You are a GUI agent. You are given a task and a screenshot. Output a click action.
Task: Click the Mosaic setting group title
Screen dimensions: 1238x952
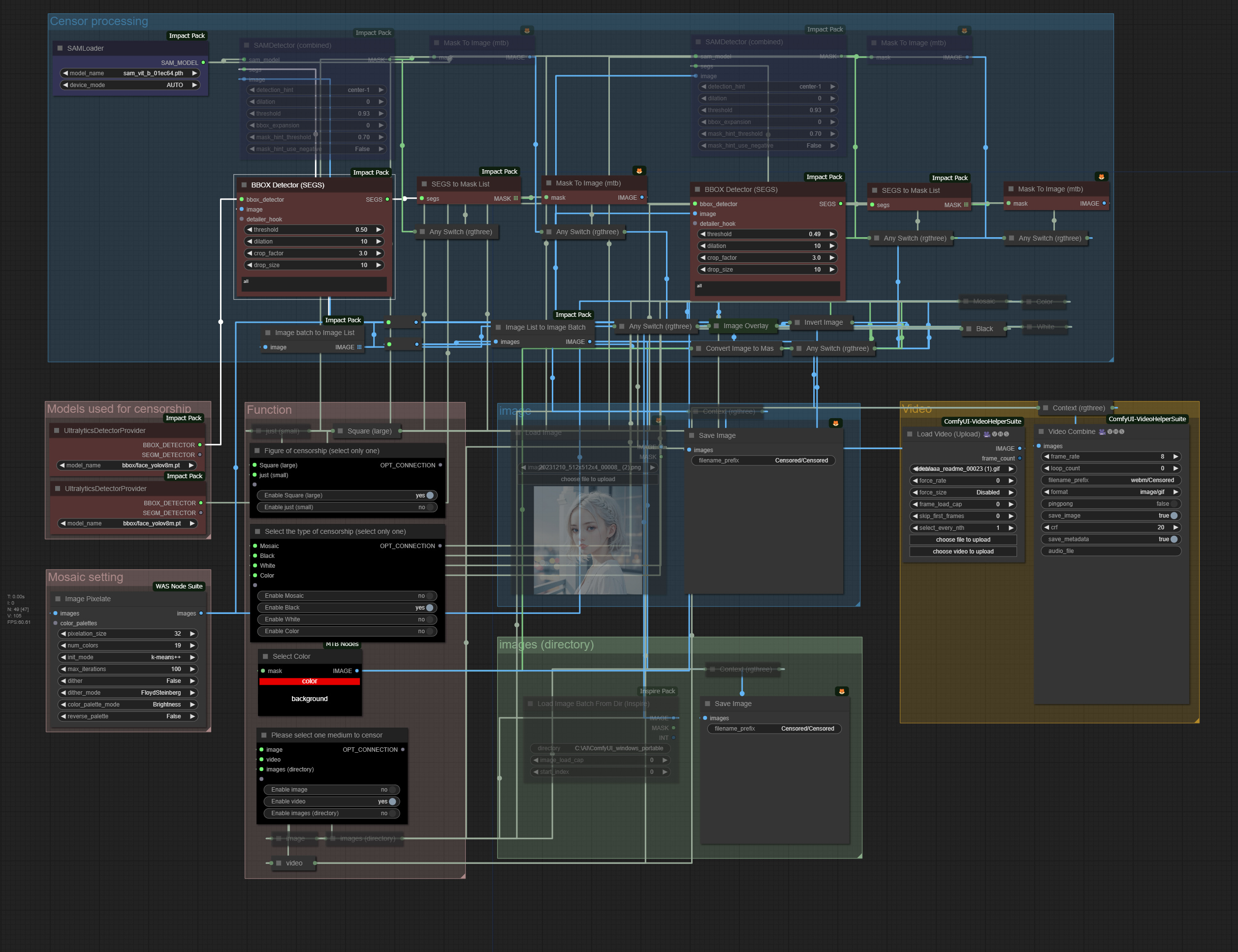click(86, 577)
